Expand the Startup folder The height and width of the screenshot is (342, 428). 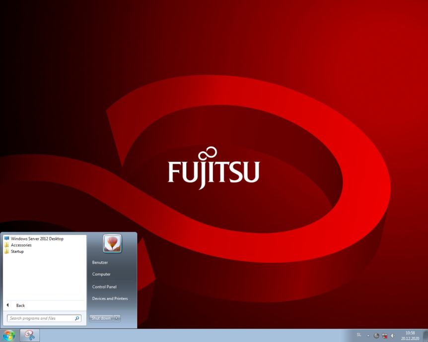click(17, 251)
